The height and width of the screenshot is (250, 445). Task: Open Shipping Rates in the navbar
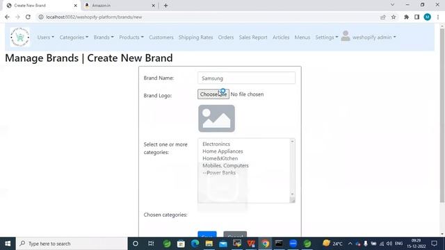point(195,37)
